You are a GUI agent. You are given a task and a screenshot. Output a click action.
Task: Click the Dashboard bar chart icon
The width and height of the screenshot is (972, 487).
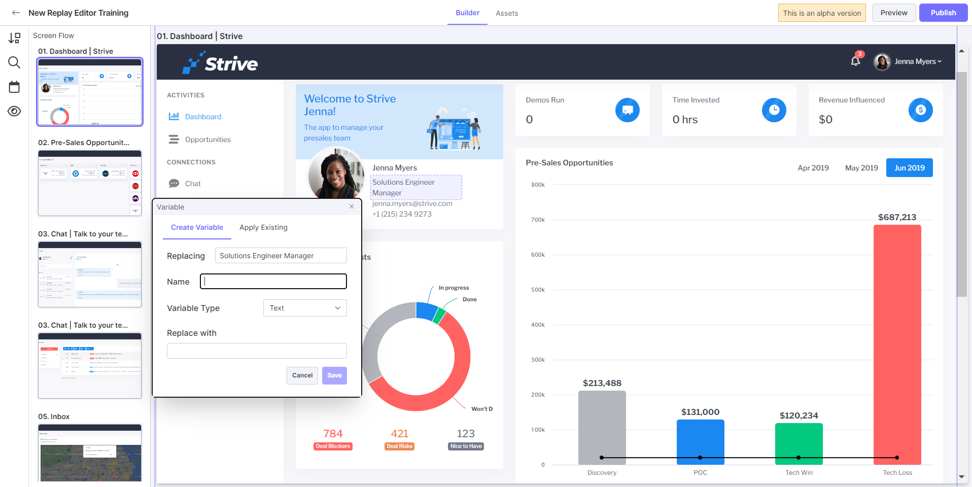(x=174, y=116)
